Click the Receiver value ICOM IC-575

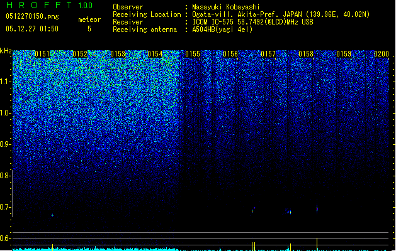click(252, 22)
